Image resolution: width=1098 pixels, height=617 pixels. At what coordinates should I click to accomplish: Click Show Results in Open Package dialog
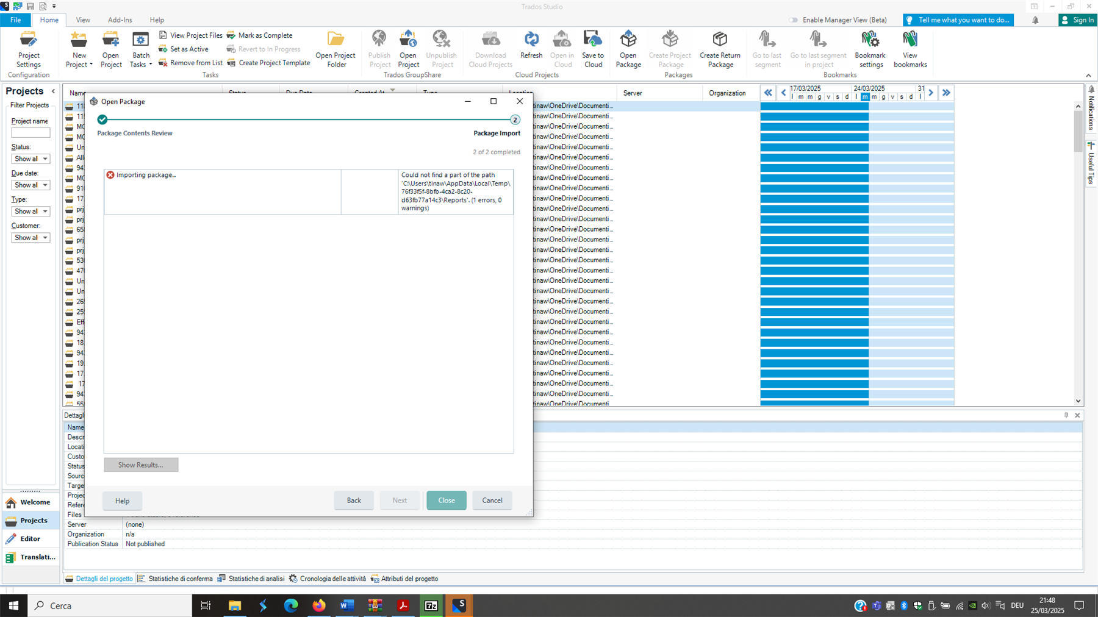(141, 465)
